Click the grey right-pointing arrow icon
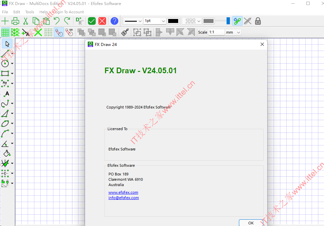 [159, 32]
